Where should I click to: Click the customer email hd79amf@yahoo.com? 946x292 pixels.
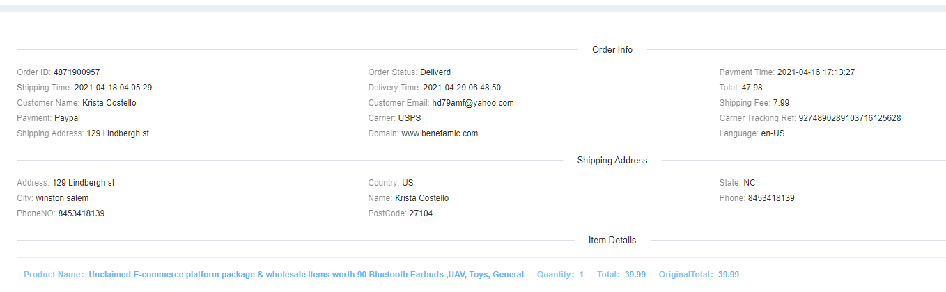tap(472, 103)
